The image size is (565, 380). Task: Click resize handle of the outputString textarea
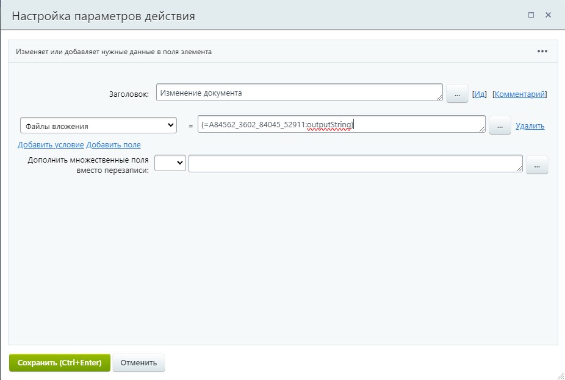482,129
